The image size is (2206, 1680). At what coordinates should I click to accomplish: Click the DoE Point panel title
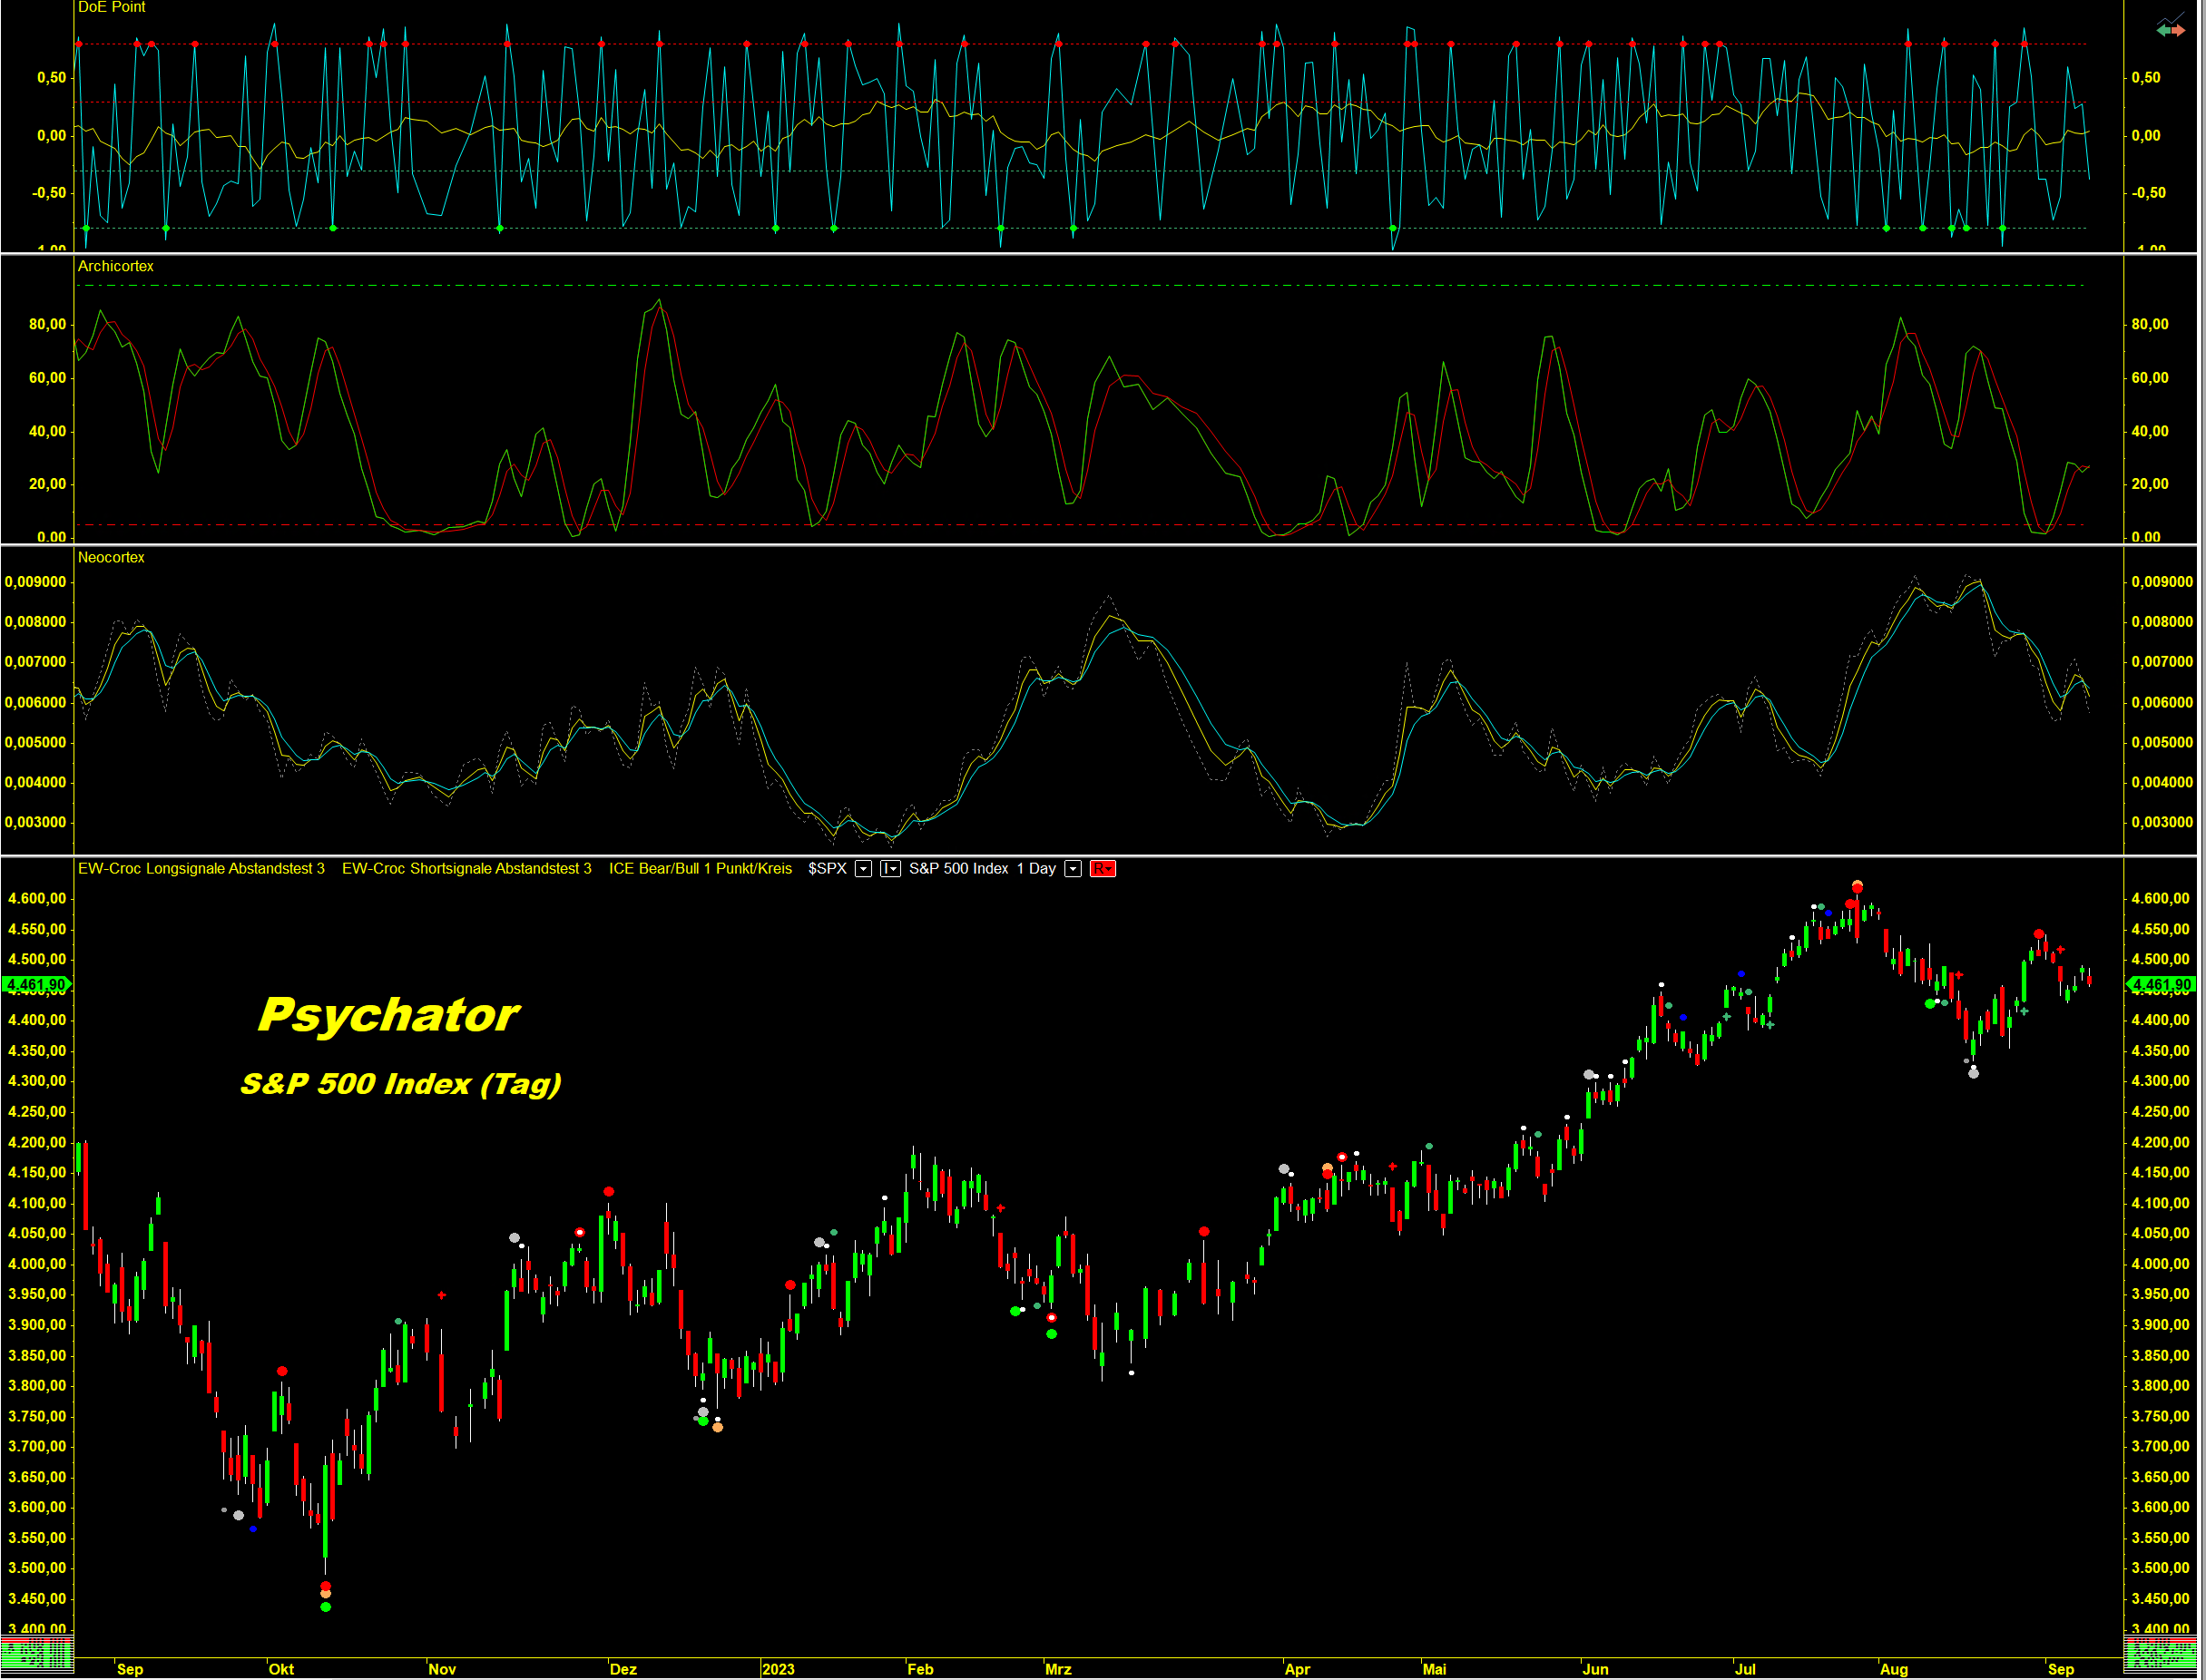click(x=111, y=7)
